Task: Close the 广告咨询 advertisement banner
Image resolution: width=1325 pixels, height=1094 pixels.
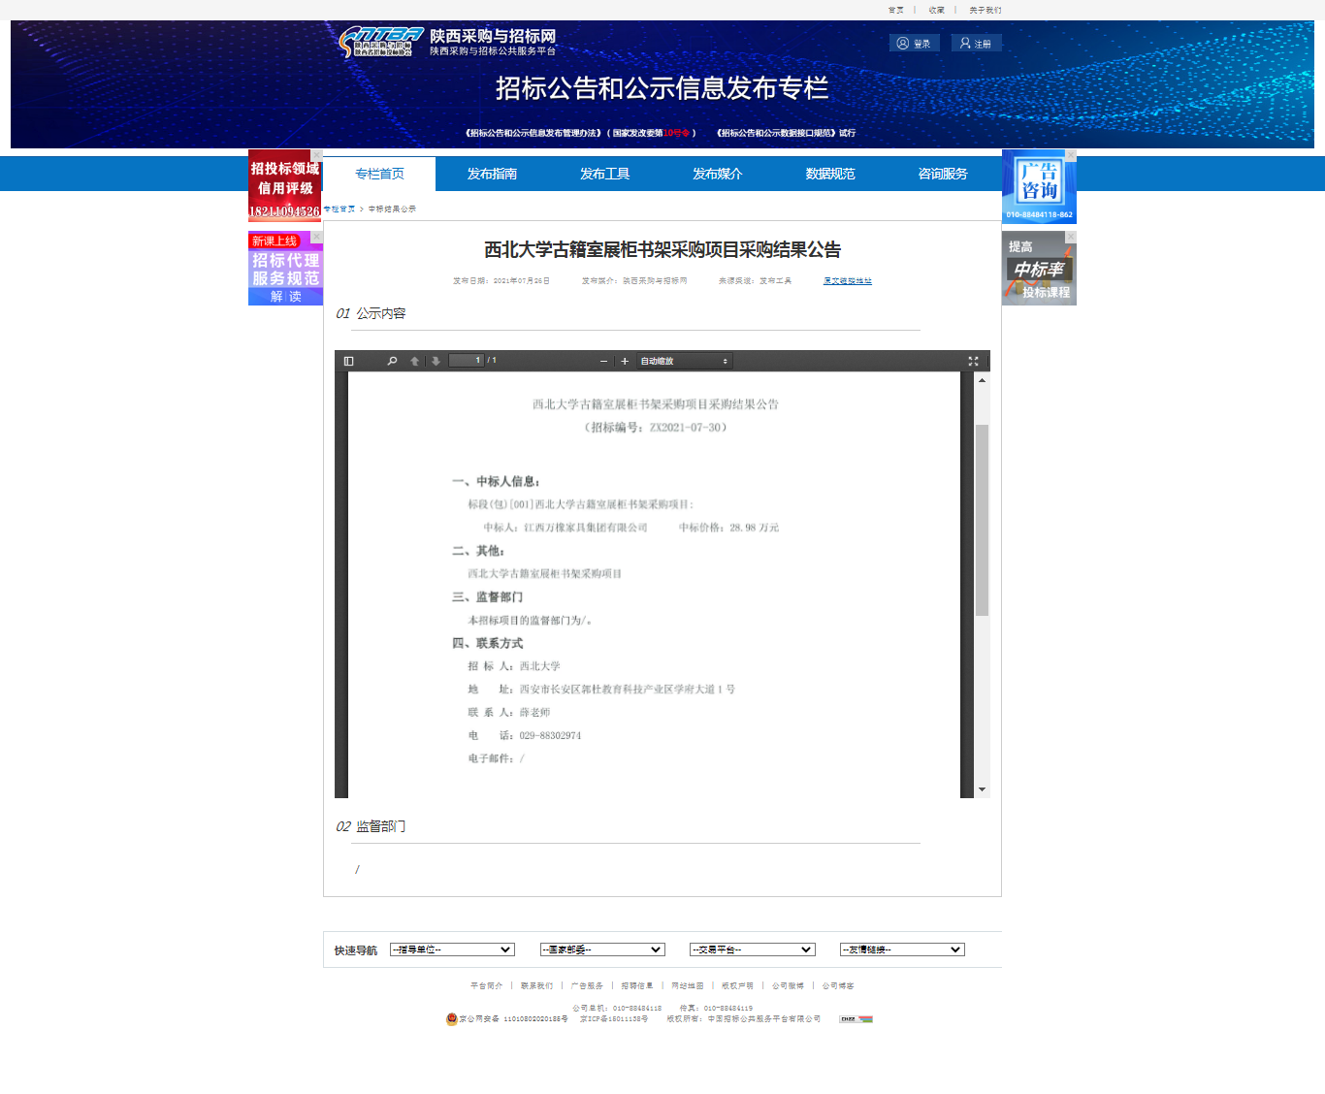Action: pos(1071,155)
